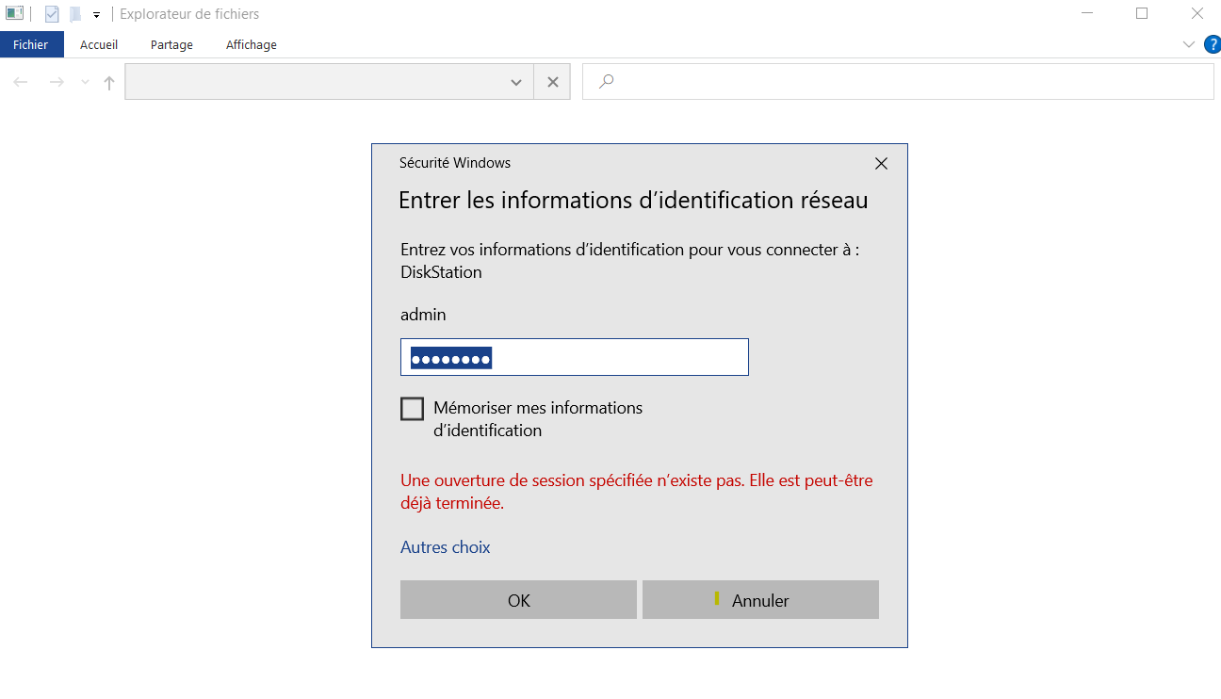Click the File Explorer app icon in title bar
Screen dimensions: 1221x699
tap(14, 14)
